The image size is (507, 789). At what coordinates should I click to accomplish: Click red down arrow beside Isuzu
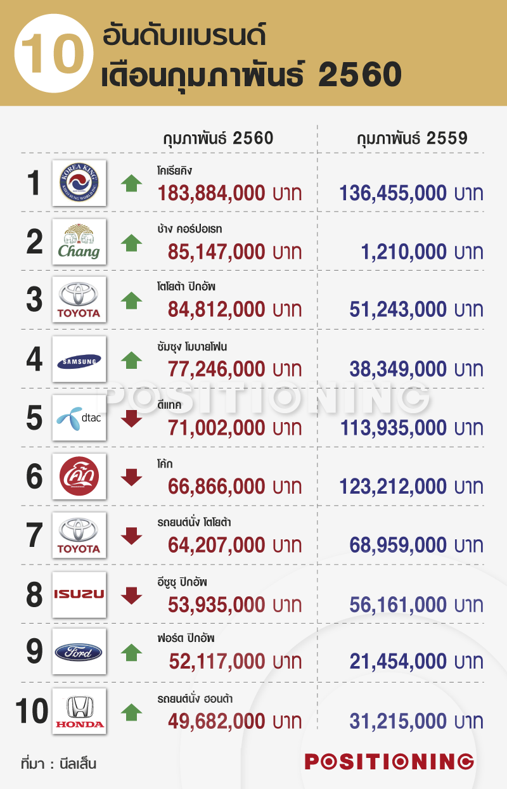coord(131,595)
